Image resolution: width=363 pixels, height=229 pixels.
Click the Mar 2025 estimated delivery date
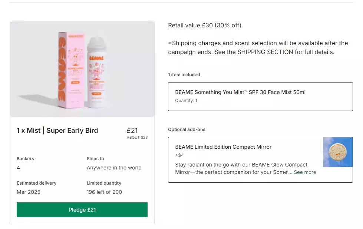point(29,192)
